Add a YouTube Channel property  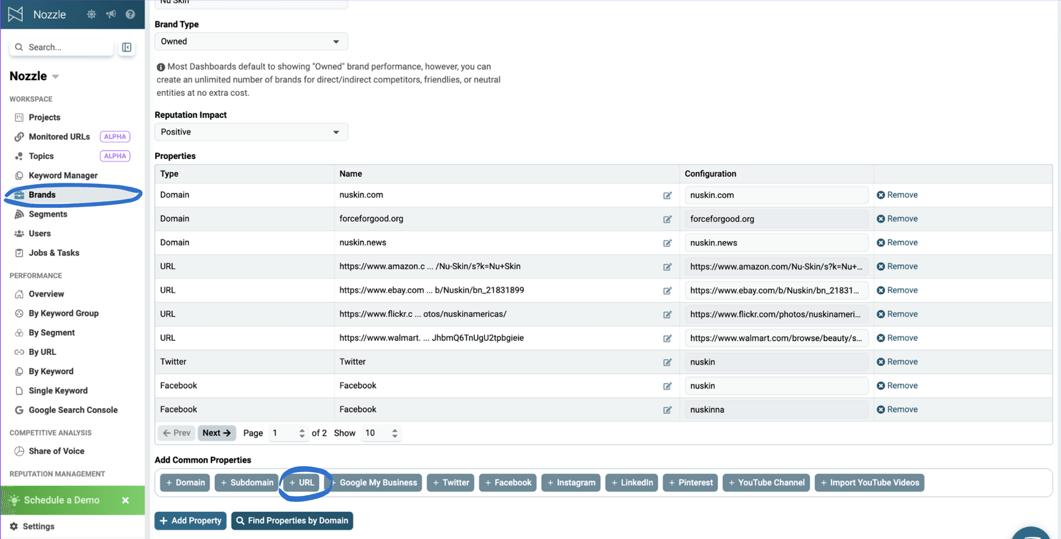click(766, 483)
